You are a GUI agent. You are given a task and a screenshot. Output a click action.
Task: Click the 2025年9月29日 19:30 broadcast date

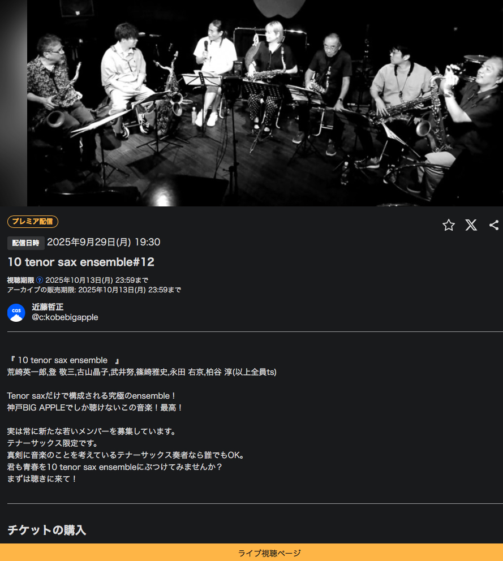click(104, 242)
